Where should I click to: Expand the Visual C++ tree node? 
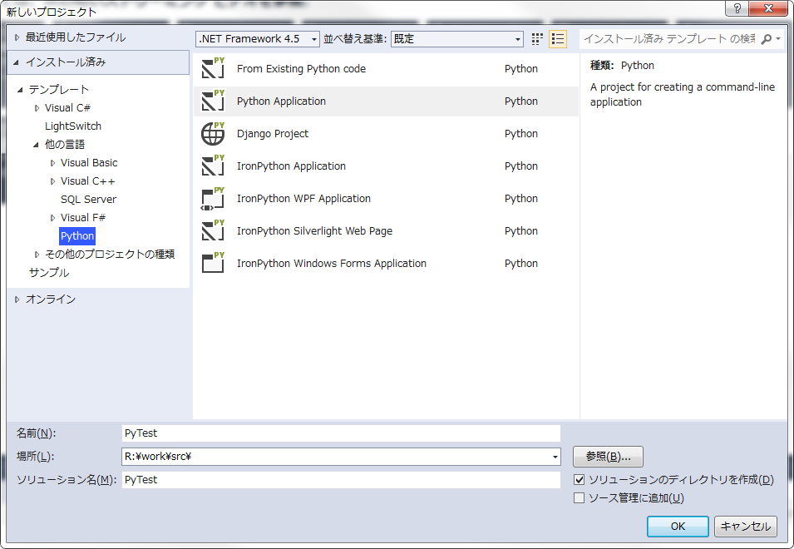(52, 181)
